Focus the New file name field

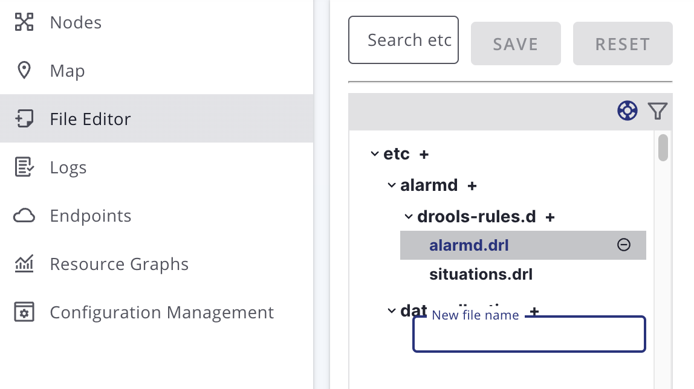pos(529,335)
